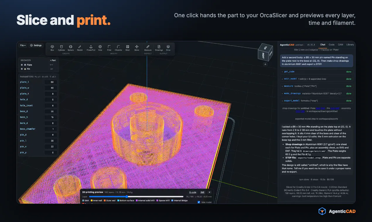Toggle visibility dot of Plate body

point(22,65)
